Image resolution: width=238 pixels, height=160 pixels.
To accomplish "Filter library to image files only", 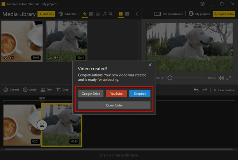I will coord(98,14).
